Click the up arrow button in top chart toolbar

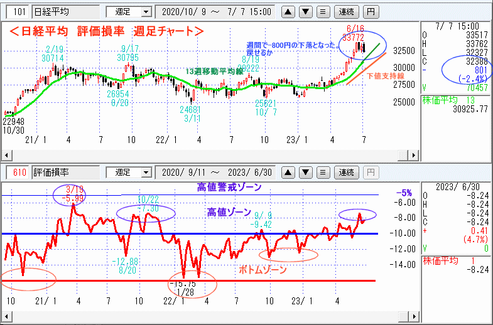click(288, 12)
